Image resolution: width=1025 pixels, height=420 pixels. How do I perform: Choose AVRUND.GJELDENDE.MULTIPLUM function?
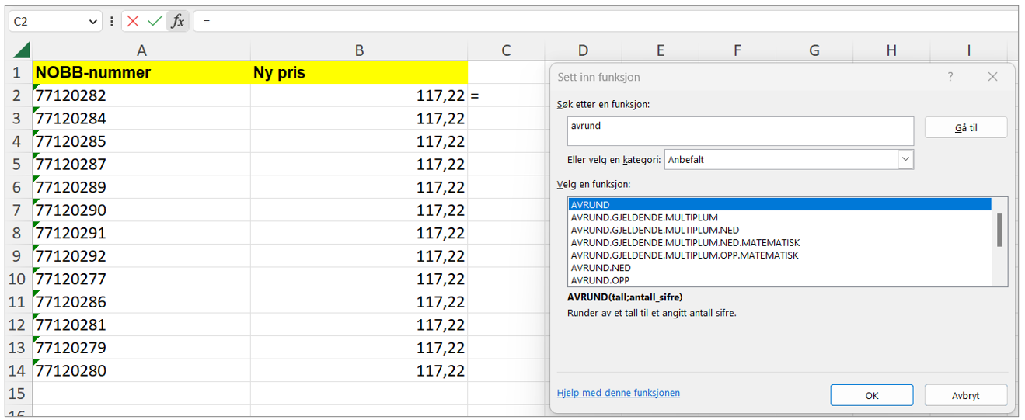(643, 217)
